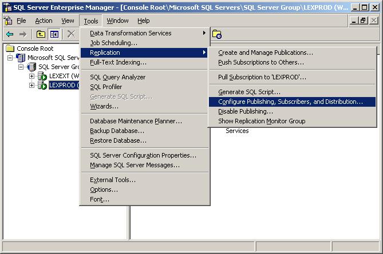Click the Up one level folder icon
Viewport: 383px width, 254px height.
tap(41, 34)
